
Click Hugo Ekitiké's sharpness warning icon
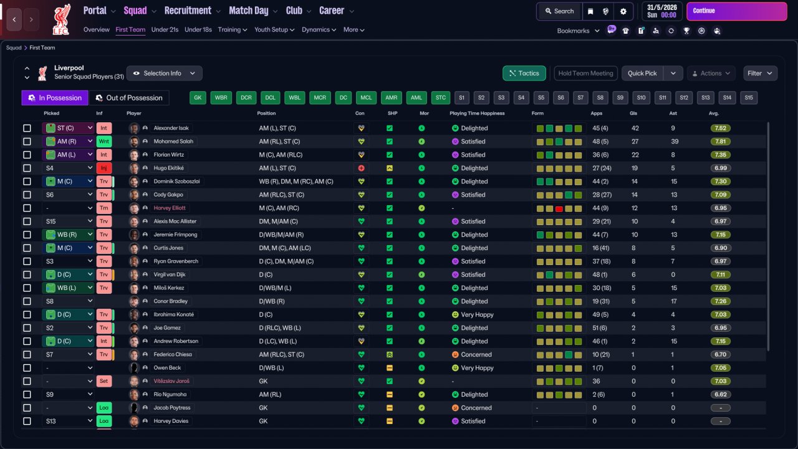[x=390, y=168]
